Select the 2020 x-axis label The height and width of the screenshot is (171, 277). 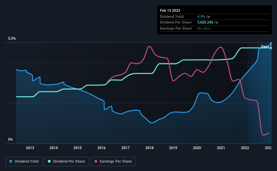pyautogui.click(x=197, y=148)
